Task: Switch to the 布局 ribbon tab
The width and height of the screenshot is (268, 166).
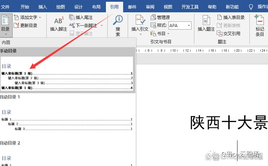Action: pyautogui.click(x=96, y=7)
